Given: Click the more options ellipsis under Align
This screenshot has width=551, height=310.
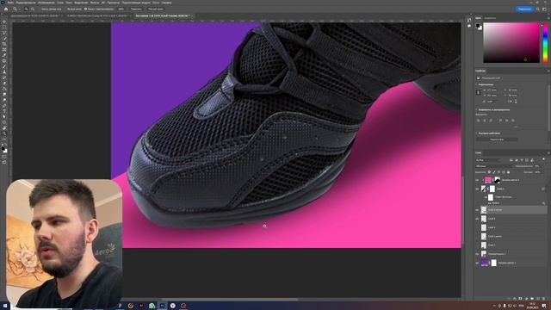Looking at the screenshot, I should point(516,127).
